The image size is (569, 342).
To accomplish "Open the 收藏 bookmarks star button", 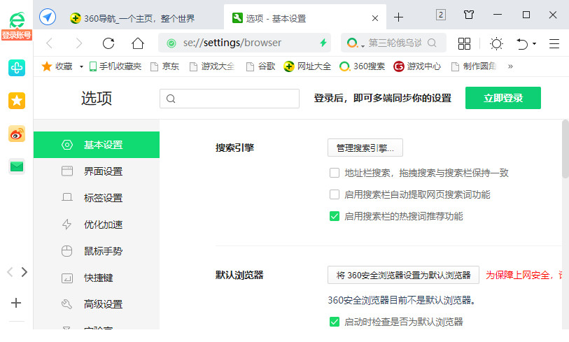I will [x=57, y=66].
